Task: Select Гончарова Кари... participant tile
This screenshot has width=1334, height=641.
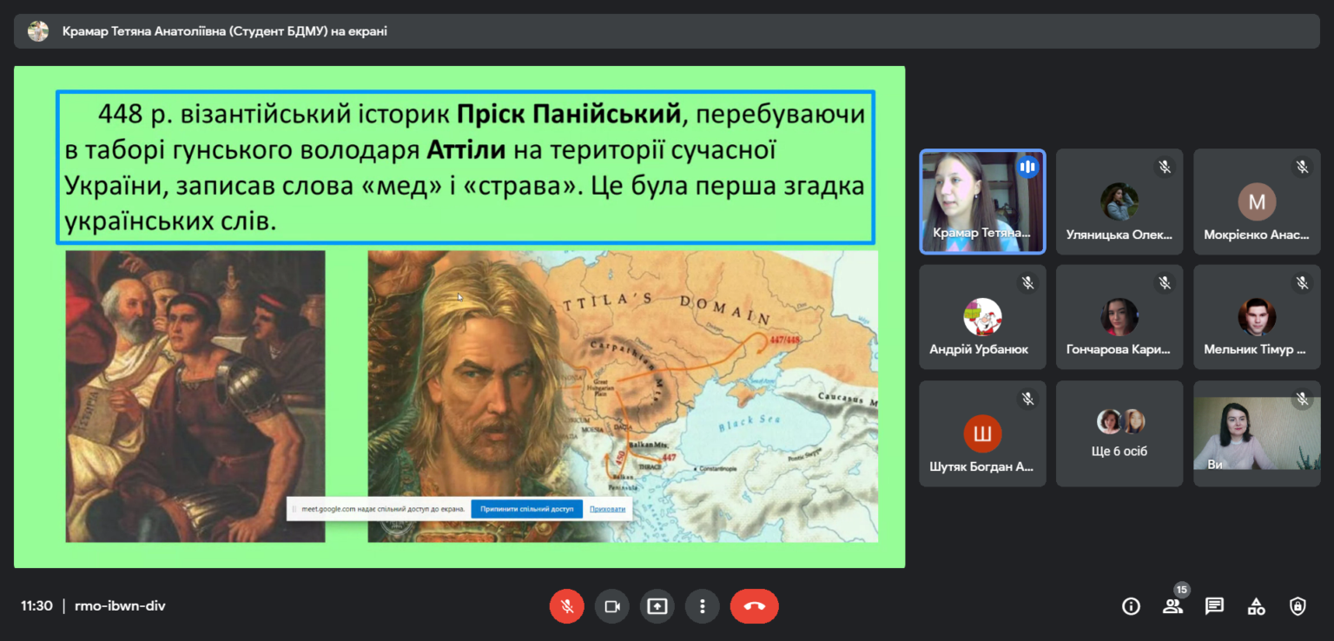Action: (1119, 317)
